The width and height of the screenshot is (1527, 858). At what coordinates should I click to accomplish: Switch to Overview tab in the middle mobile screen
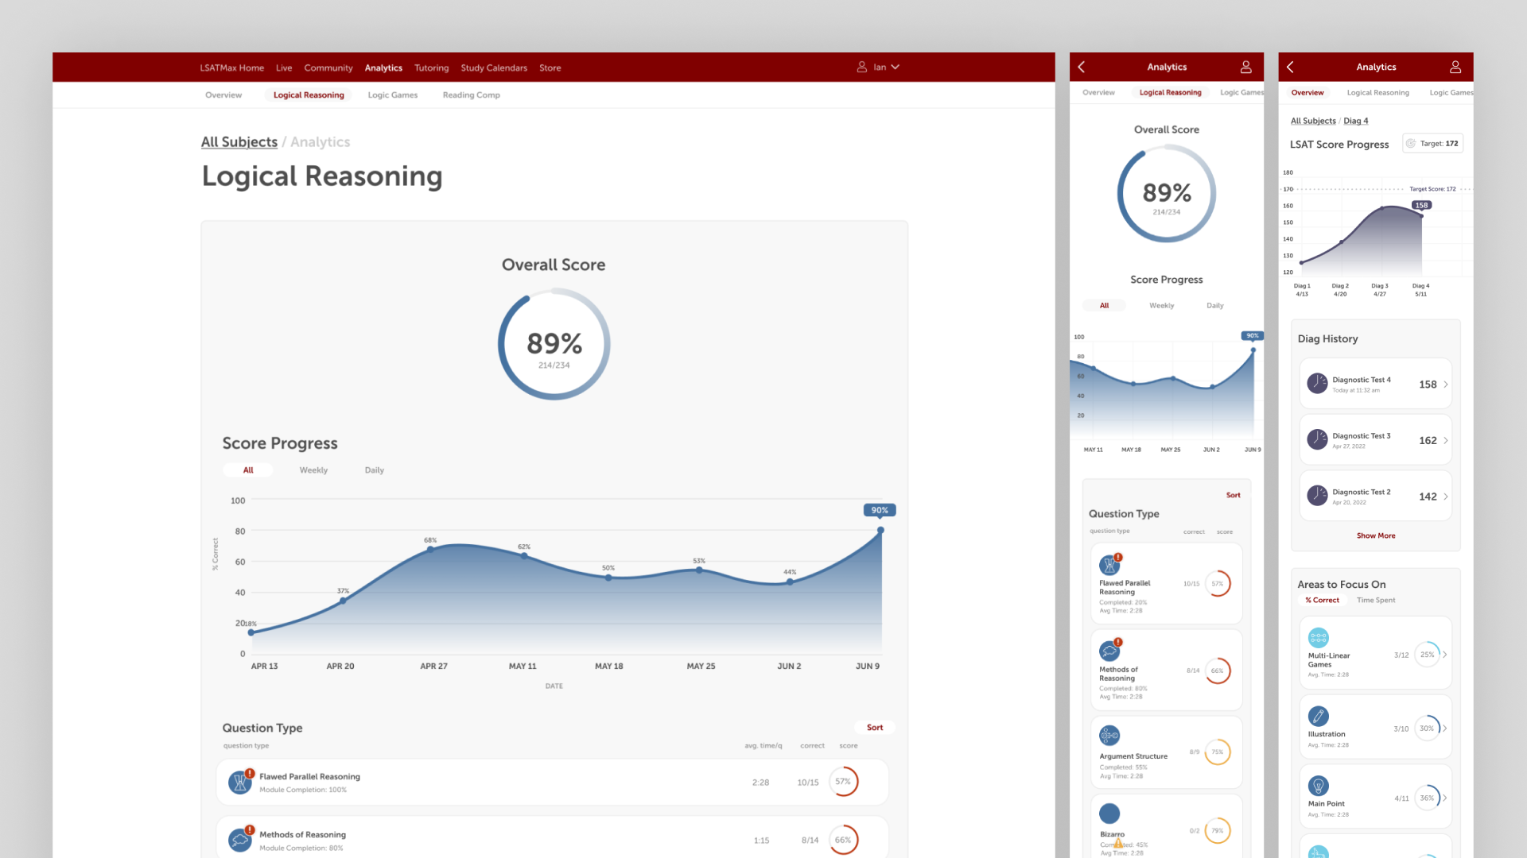[x=1098, y=93]
